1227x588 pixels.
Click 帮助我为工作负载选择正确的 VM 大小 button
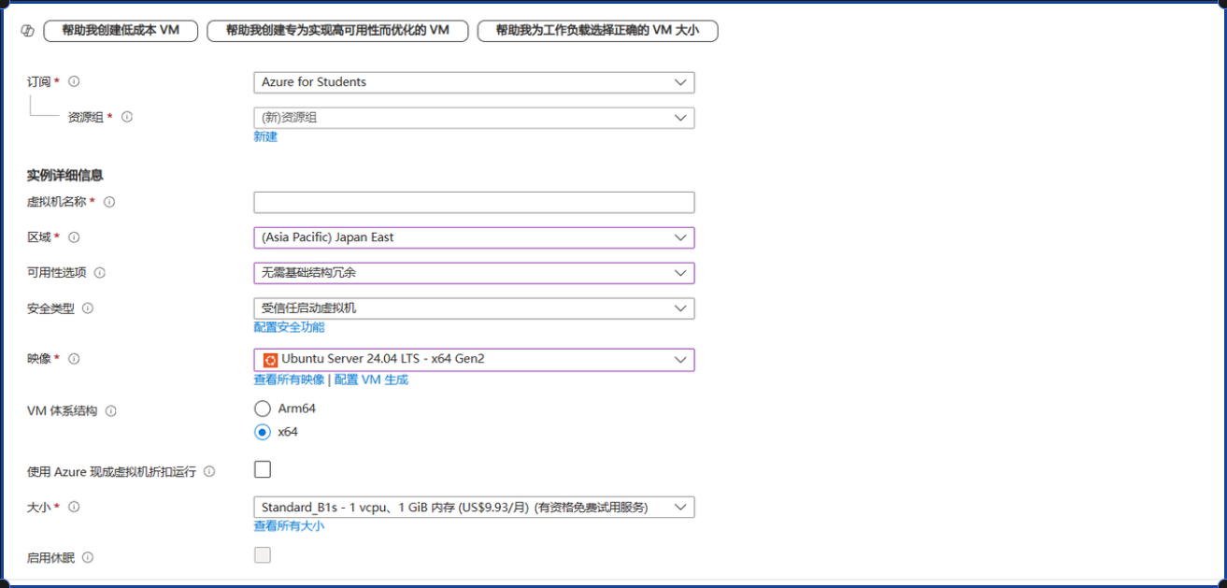point(597,31)
